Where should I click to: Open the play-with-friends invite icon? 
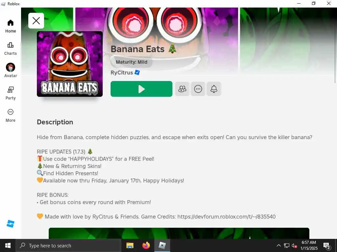click(182, 89)
